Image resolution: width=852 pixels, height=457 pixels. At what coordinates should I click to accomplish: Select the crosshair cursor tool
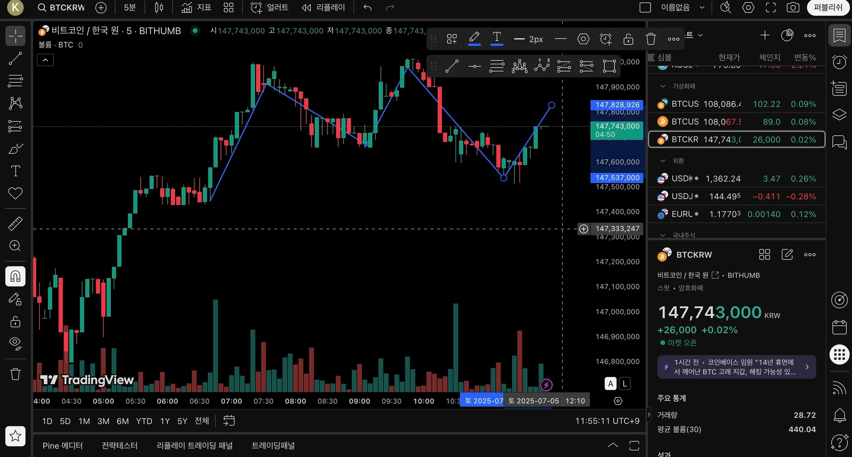(x=16, y=36)
